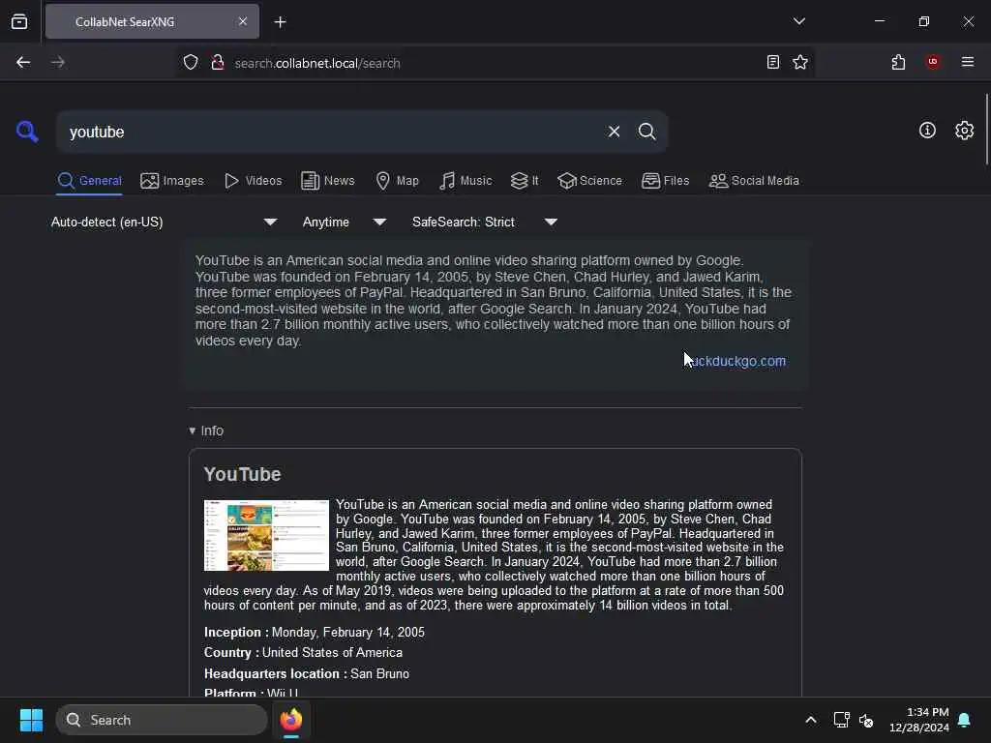Click Headquarters location San Bruno row

[307, 674]
